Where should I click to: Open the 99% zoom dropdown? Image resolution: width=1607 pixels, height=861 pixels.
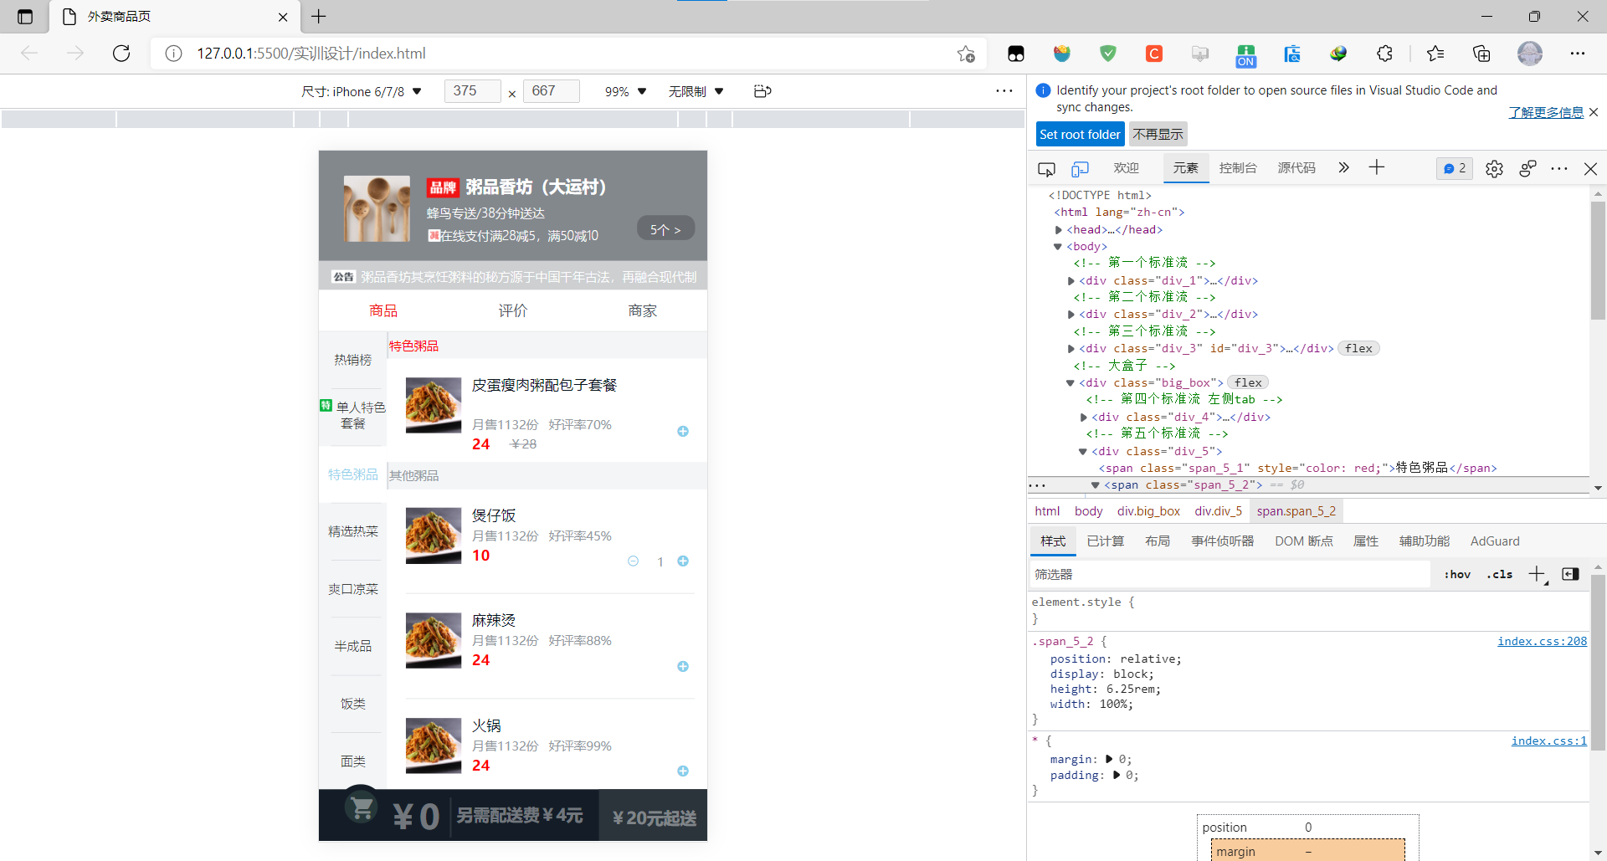tap(624, 91)
